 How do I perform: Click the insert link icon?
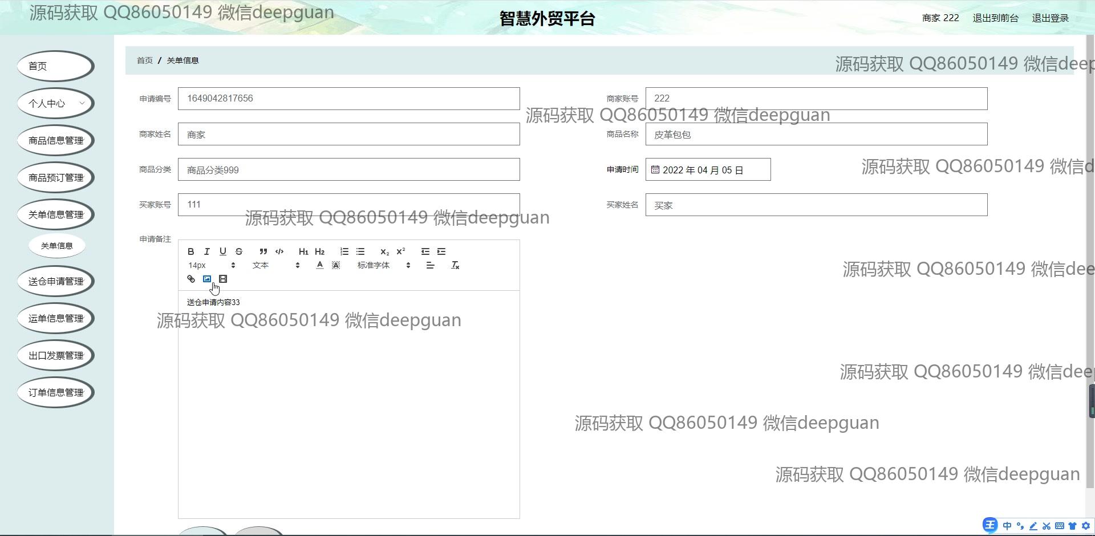tap(191, 279)
